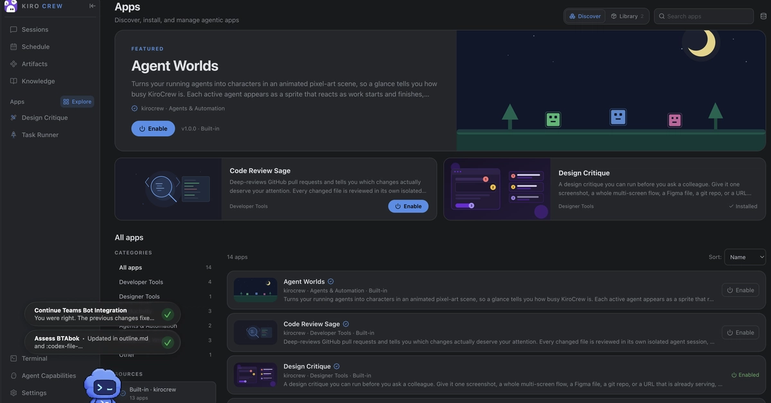Click the Artifacts icon in sidebar
The image size is (771, 403).
coord(14,64)
